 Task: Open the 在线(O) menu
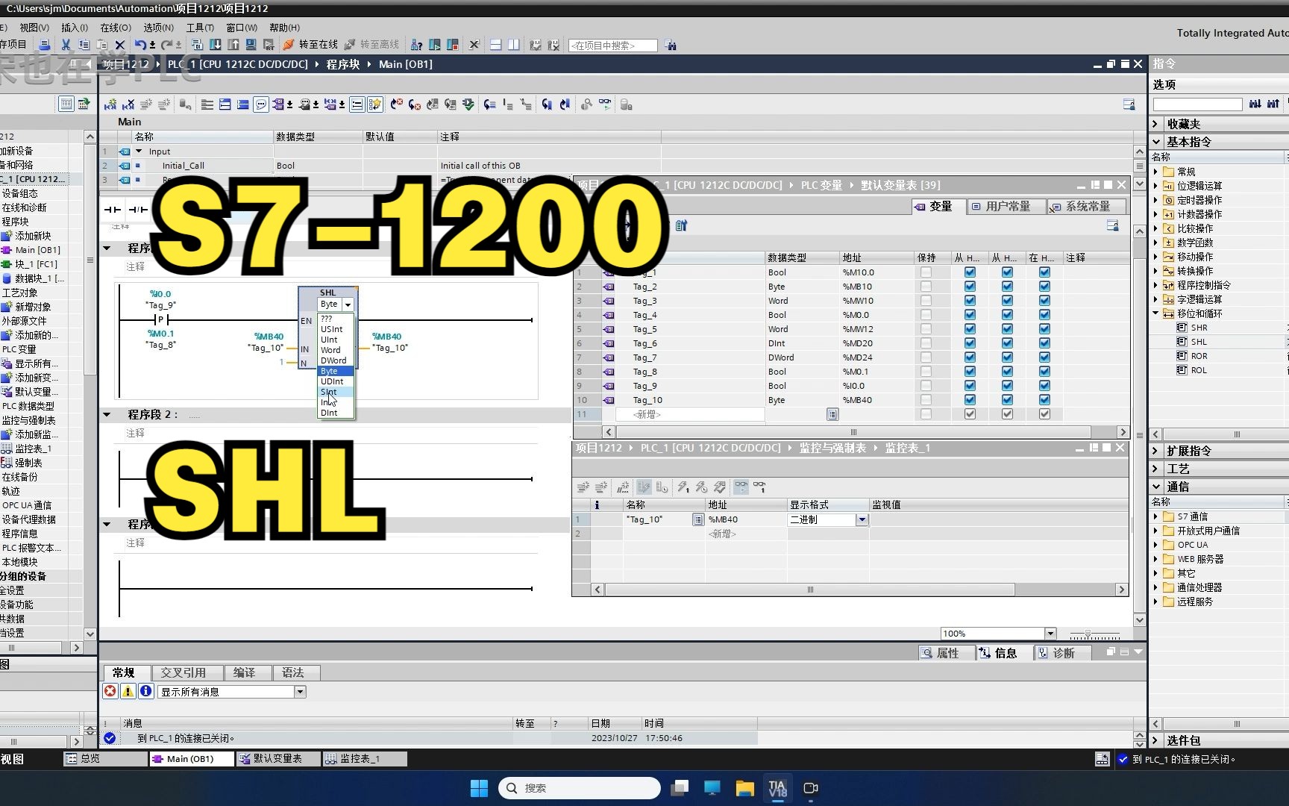(x=116, y=28)
